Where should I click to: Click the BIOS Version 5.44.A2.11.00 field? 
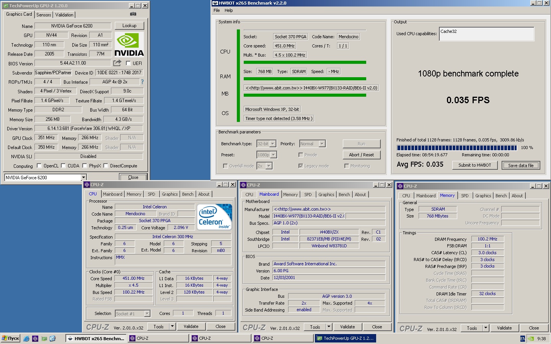click(x=73, y=63)
